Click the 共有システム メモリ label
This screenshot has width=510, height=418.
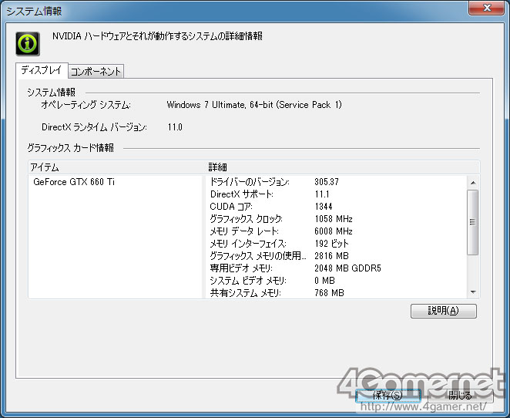pyautogui.click(x=245, y=293)
